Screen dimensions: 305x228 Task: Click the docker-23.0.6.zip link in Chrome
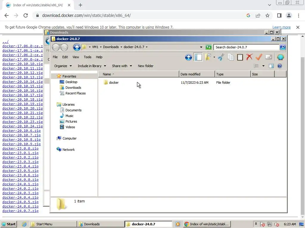pyautogui.click(x=21, y=175)
